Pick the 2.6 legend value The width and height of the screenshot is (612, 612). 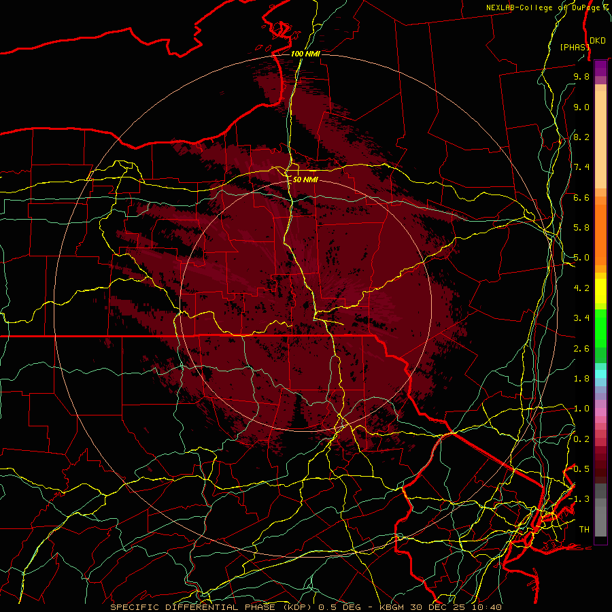(581, 349)
